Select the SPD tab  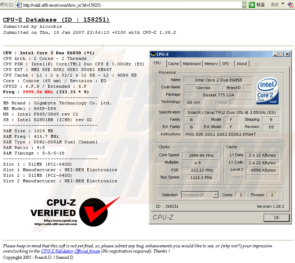click(226, 64)
